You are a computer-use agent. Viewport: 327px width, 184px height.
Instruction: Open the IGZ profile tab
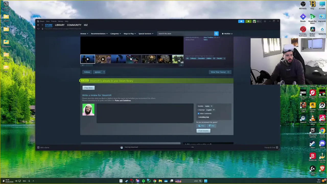coord(86,25)
